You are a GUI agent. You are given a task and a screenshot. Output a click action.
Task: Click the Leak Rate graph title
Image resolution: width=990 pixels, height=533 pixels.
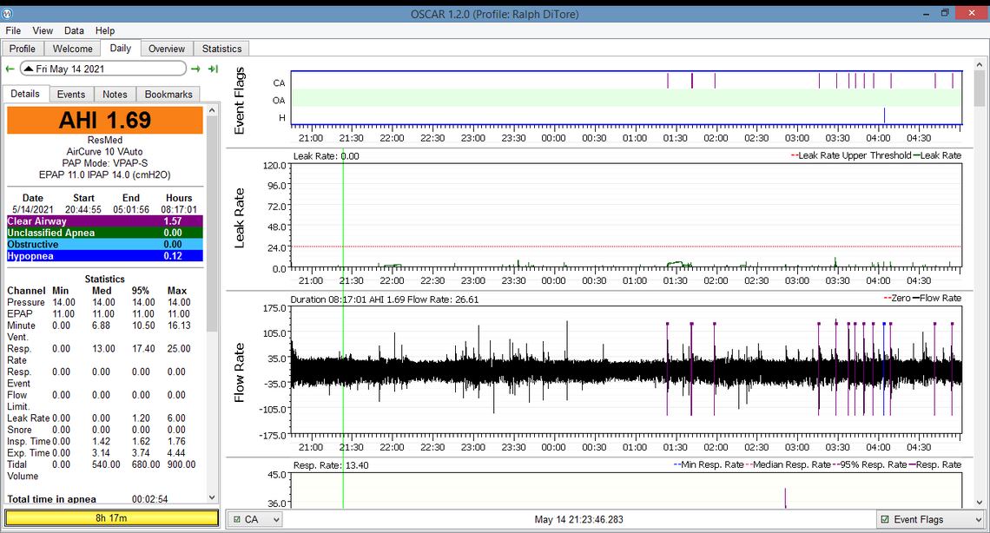tap(240, 218)
